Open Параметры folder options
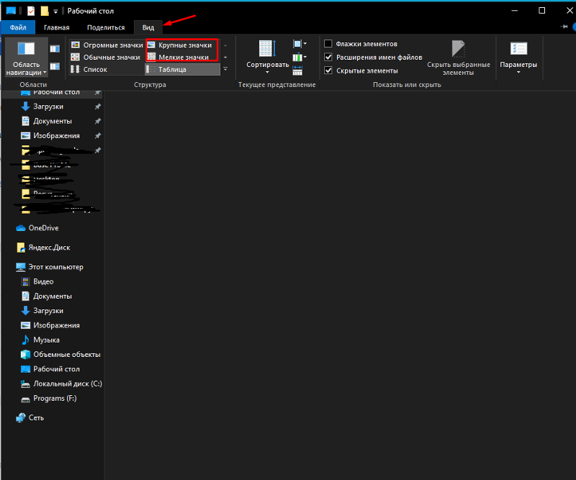Viewport: 576px width, 480px height. pyautogui.click(x=518, y=57)
